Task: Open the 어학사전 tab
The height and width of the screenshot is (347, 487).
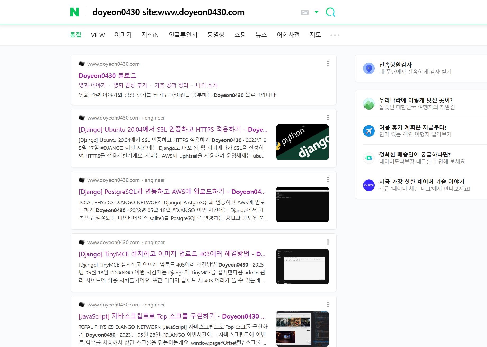Action: pos(288,35)
